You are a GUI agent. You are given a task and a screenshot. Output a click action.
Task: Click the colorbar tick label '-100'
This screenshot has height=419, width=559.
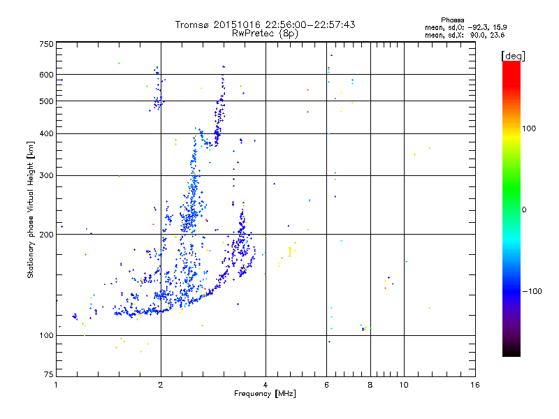pyautogui.click(x=532, y=291)
